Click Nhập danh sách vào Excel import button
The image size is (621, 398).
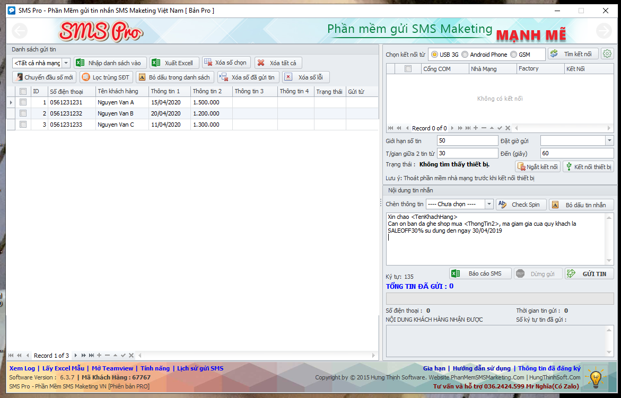click(x=110, y=63)
